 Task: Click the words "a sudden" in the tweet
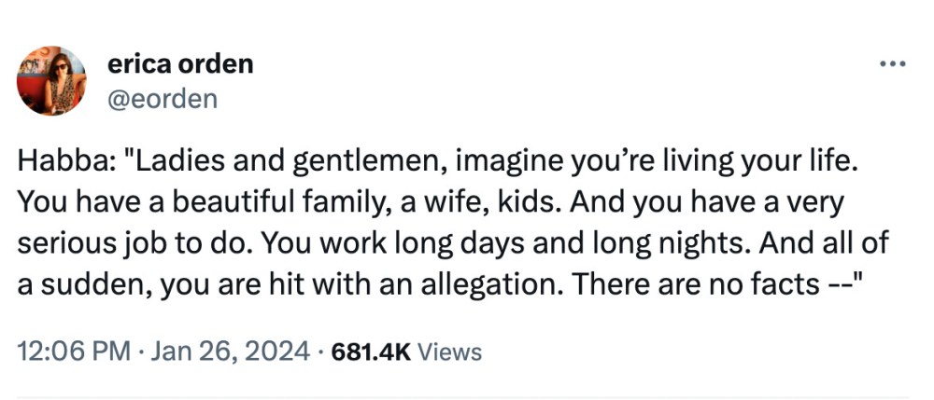(79, 284)
